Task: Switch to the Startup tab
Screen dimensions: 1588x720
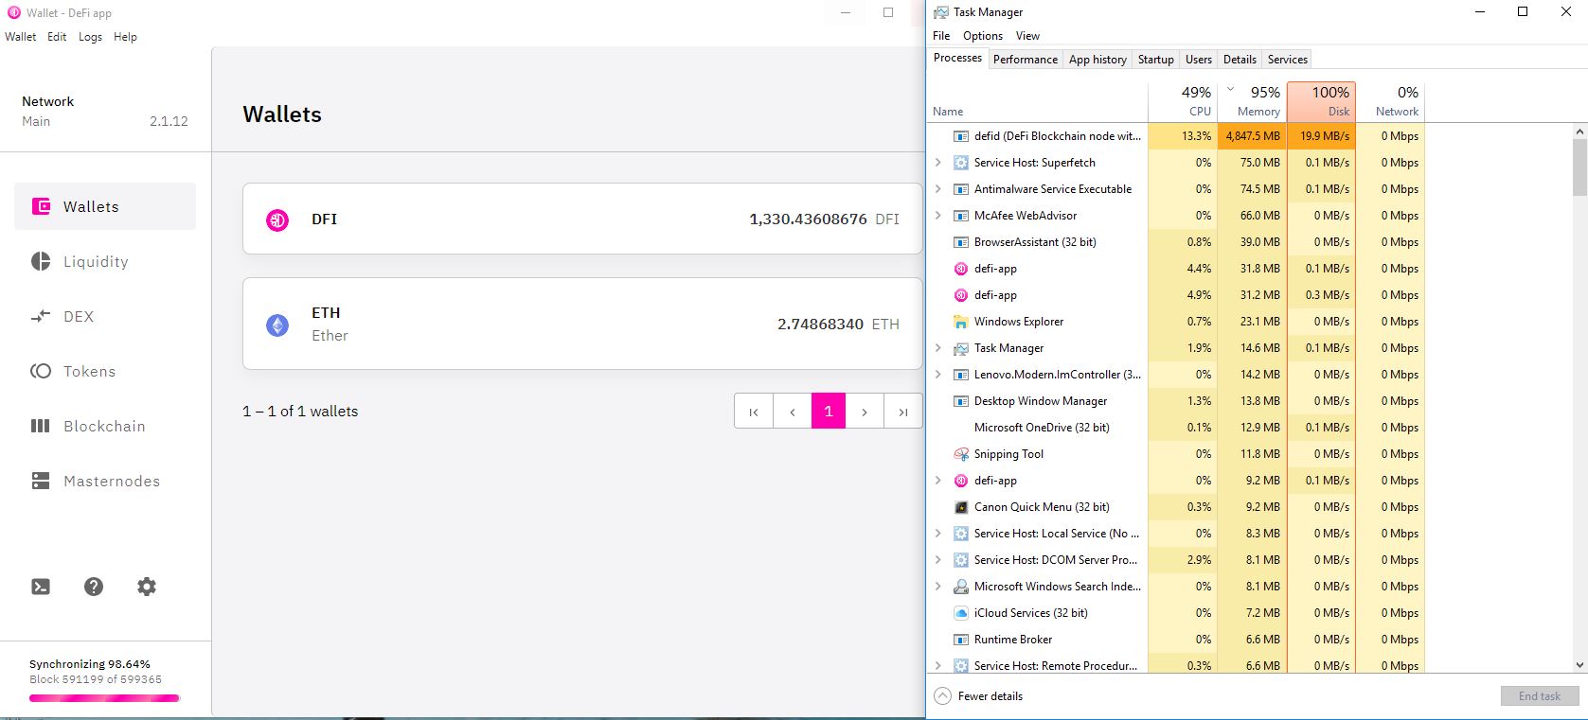Action: [1155, 60]
